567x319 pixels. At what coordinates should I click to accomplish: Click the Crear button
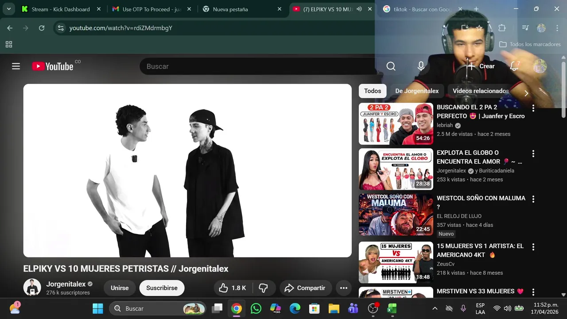(x=481, y=66)
